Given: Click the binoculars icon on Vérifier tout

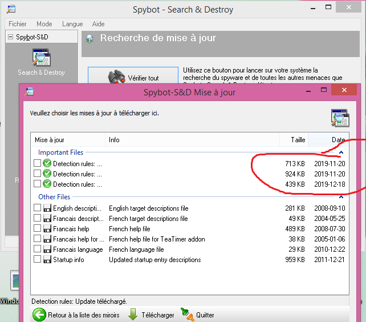Looking at the screenshot, I should pyautogui.click(x=117, y=78).
